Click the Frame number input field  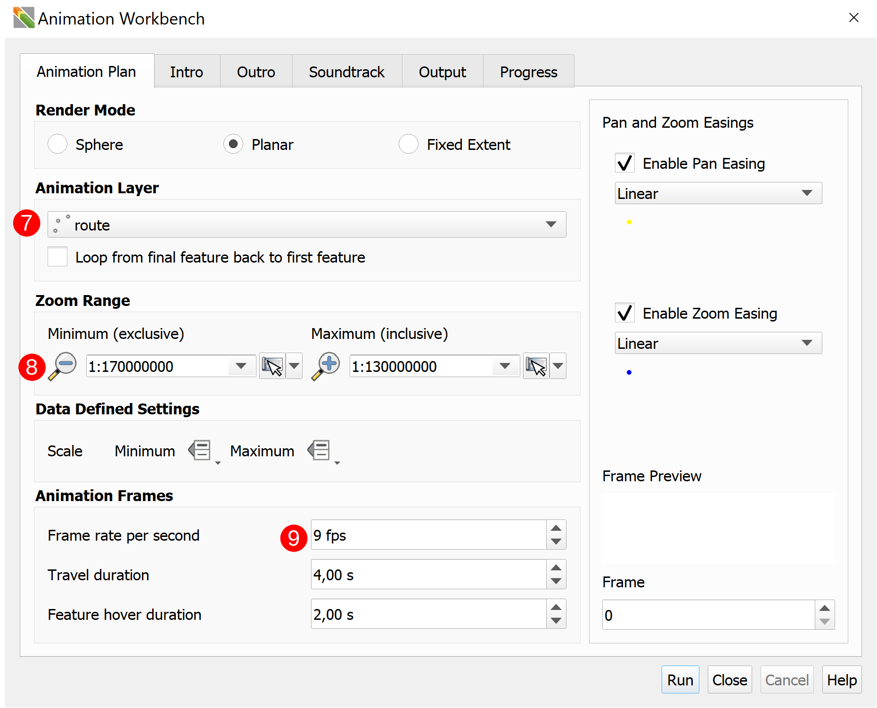[x=709, y=615]
